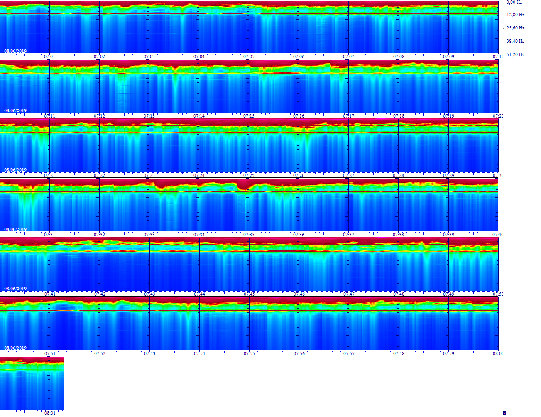Screen dimensions: 541x417
Task: Click the 07:42 time marker label
Action: tap(100, 294)
